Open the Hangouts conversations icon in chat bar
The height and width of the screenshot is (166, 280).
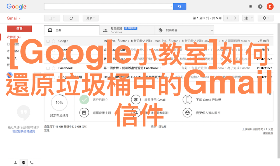[x=24, y=163]
